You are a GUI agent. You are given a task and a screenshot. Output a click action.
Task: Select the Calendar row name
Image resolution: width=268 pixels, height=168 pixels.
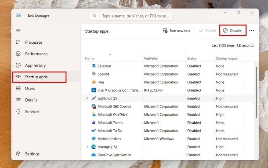click(x=104, y=66)
